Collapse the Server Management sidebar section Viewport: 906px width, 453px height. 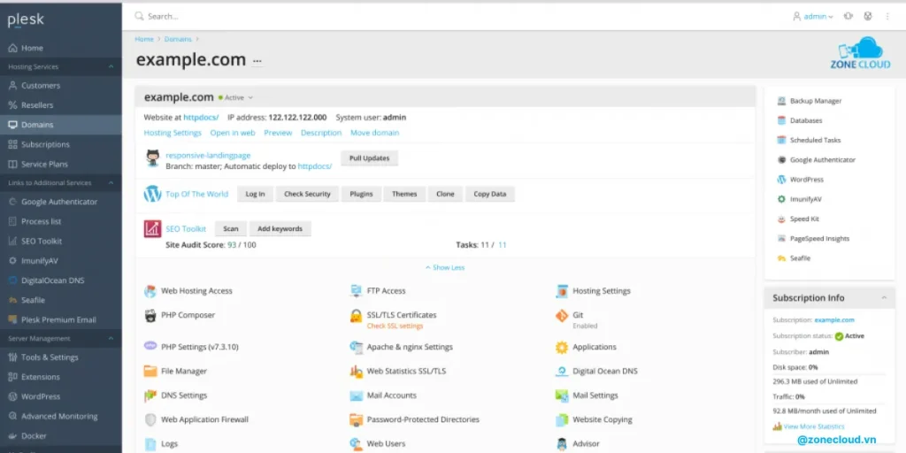[x=111, y=339]
